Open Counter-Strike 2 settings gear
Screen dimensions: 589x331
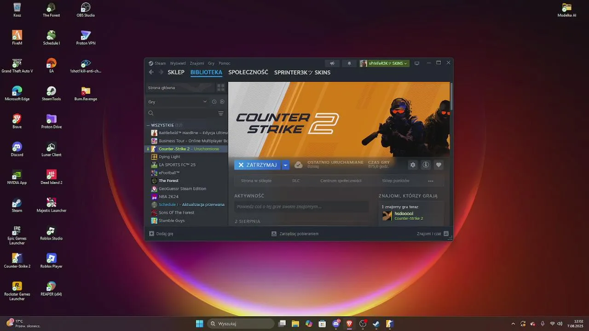413,165
